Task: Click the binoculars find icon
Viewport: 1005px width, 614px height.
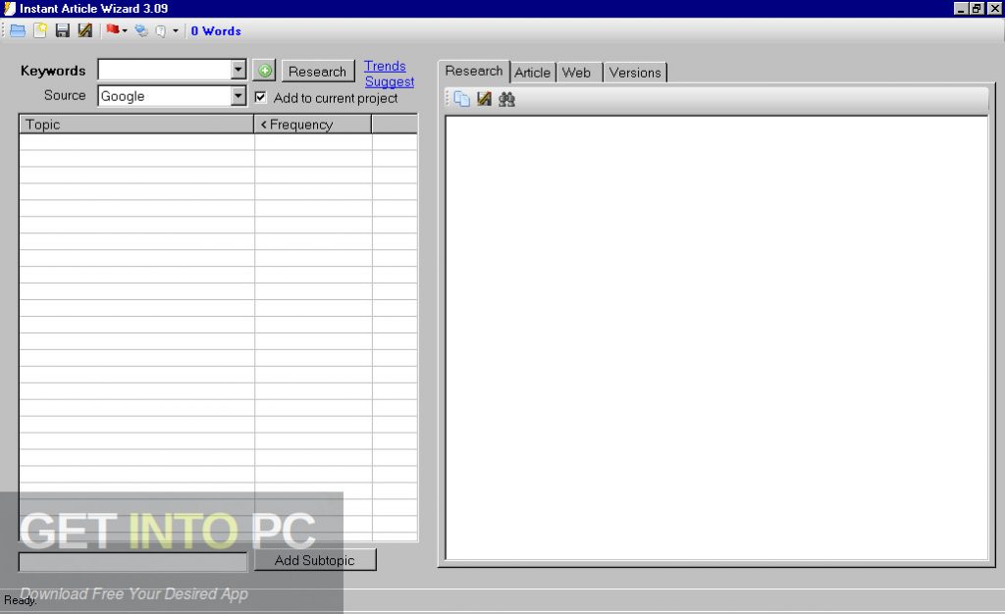Action: click(506, 99)
